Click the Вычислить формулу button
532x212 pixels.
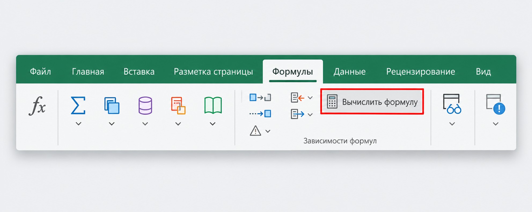372,102
